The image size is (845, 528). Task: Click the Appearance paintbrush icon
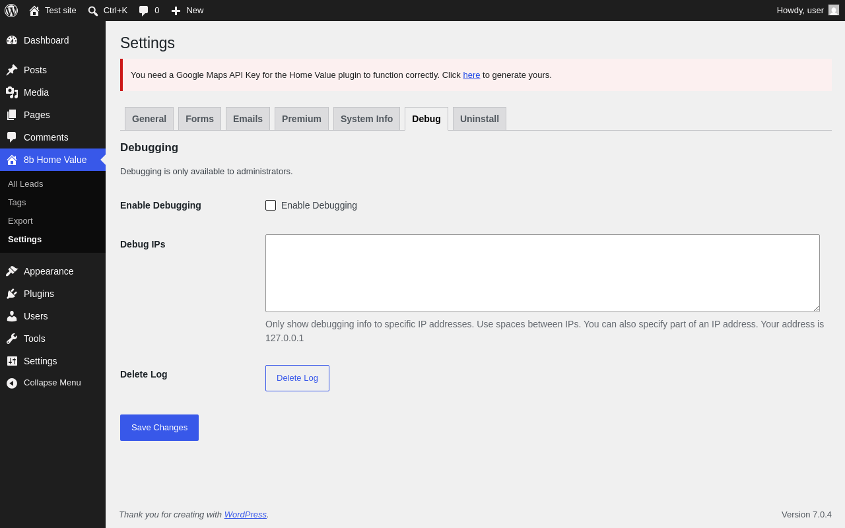(12, 271)
